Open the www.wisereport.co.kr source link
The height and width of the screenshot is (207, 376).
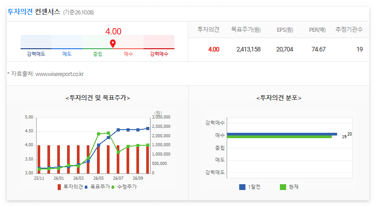point(59,74)
